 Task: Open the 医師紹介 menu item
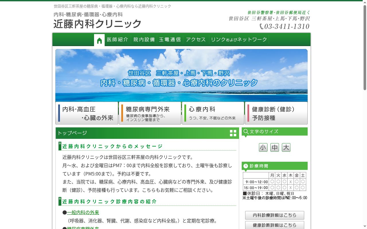pos(118,40)
